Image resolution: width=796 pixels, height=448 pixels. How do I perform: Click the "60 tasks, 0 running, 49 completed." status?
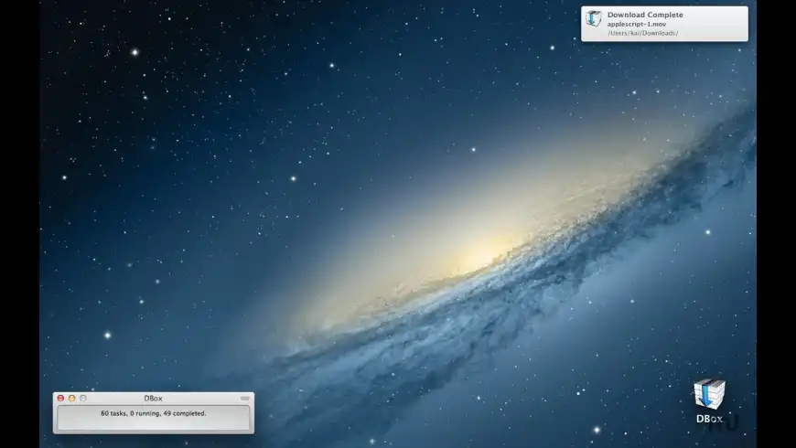click(x=154, y=413)
